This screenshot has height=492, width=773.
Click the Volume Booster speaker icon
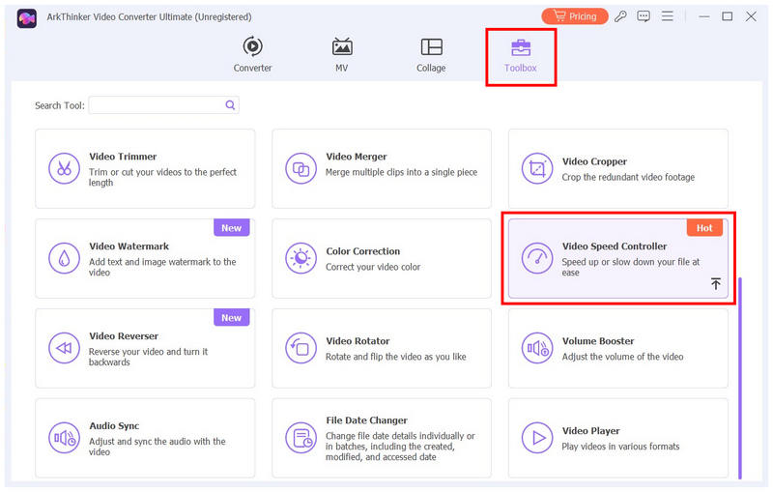pyautogui.click(x=537, y=348)
